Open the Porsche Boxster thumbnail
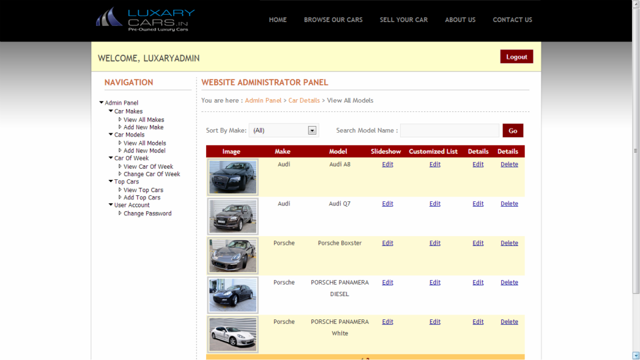Image resolution: width=640 pixels, height=360 pixels. (233, 255)
